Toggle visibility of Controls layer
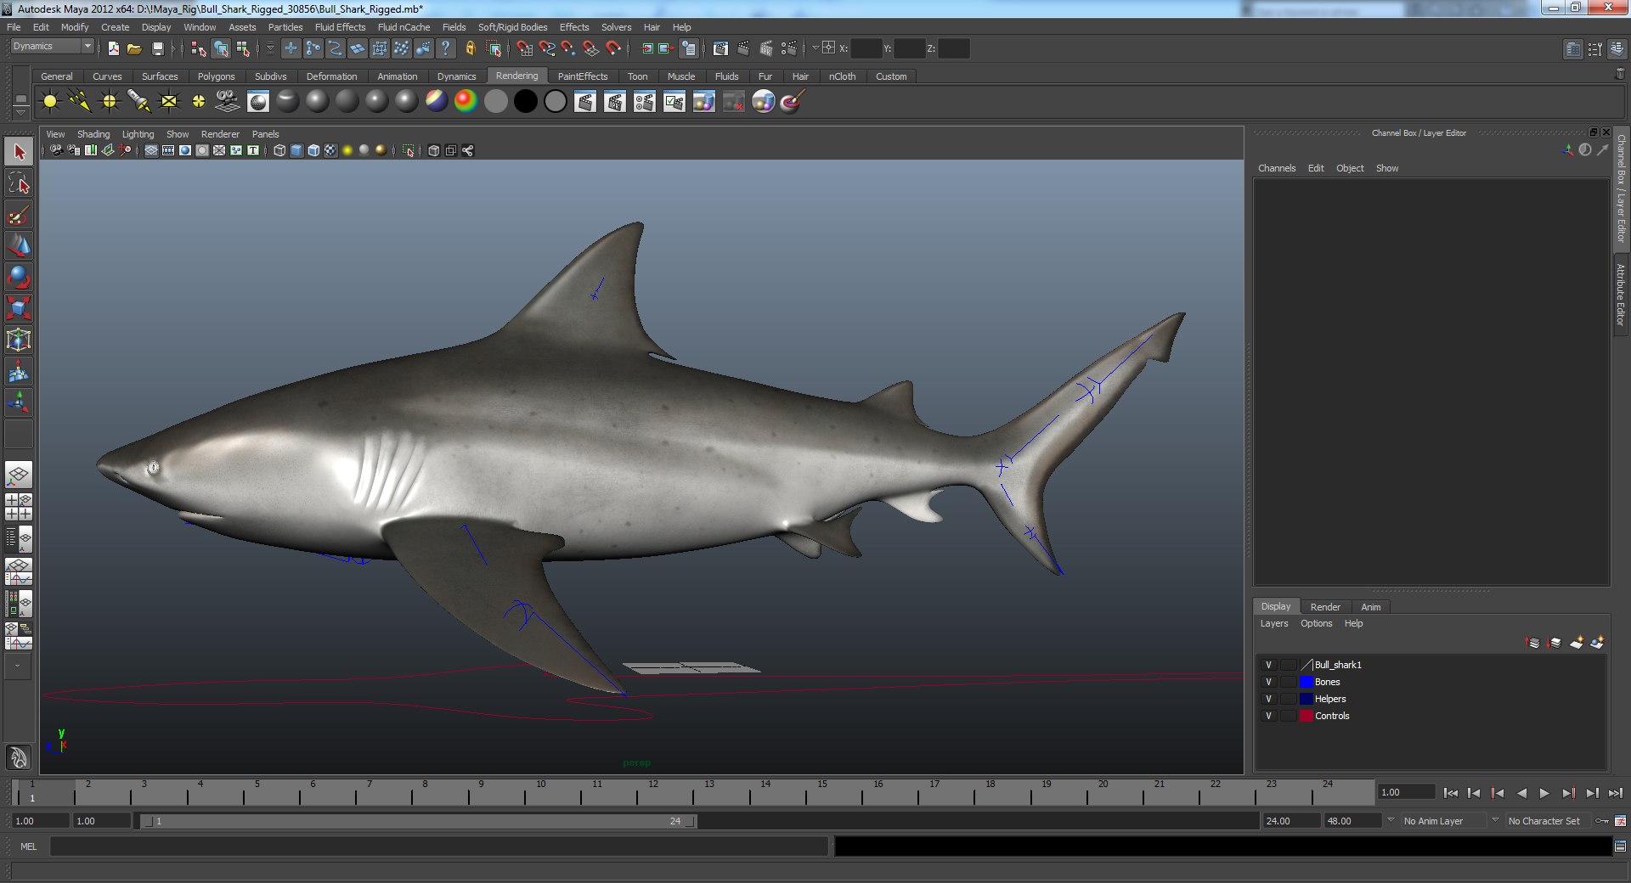The image size is (1631, 883). tap(1268, 716)
